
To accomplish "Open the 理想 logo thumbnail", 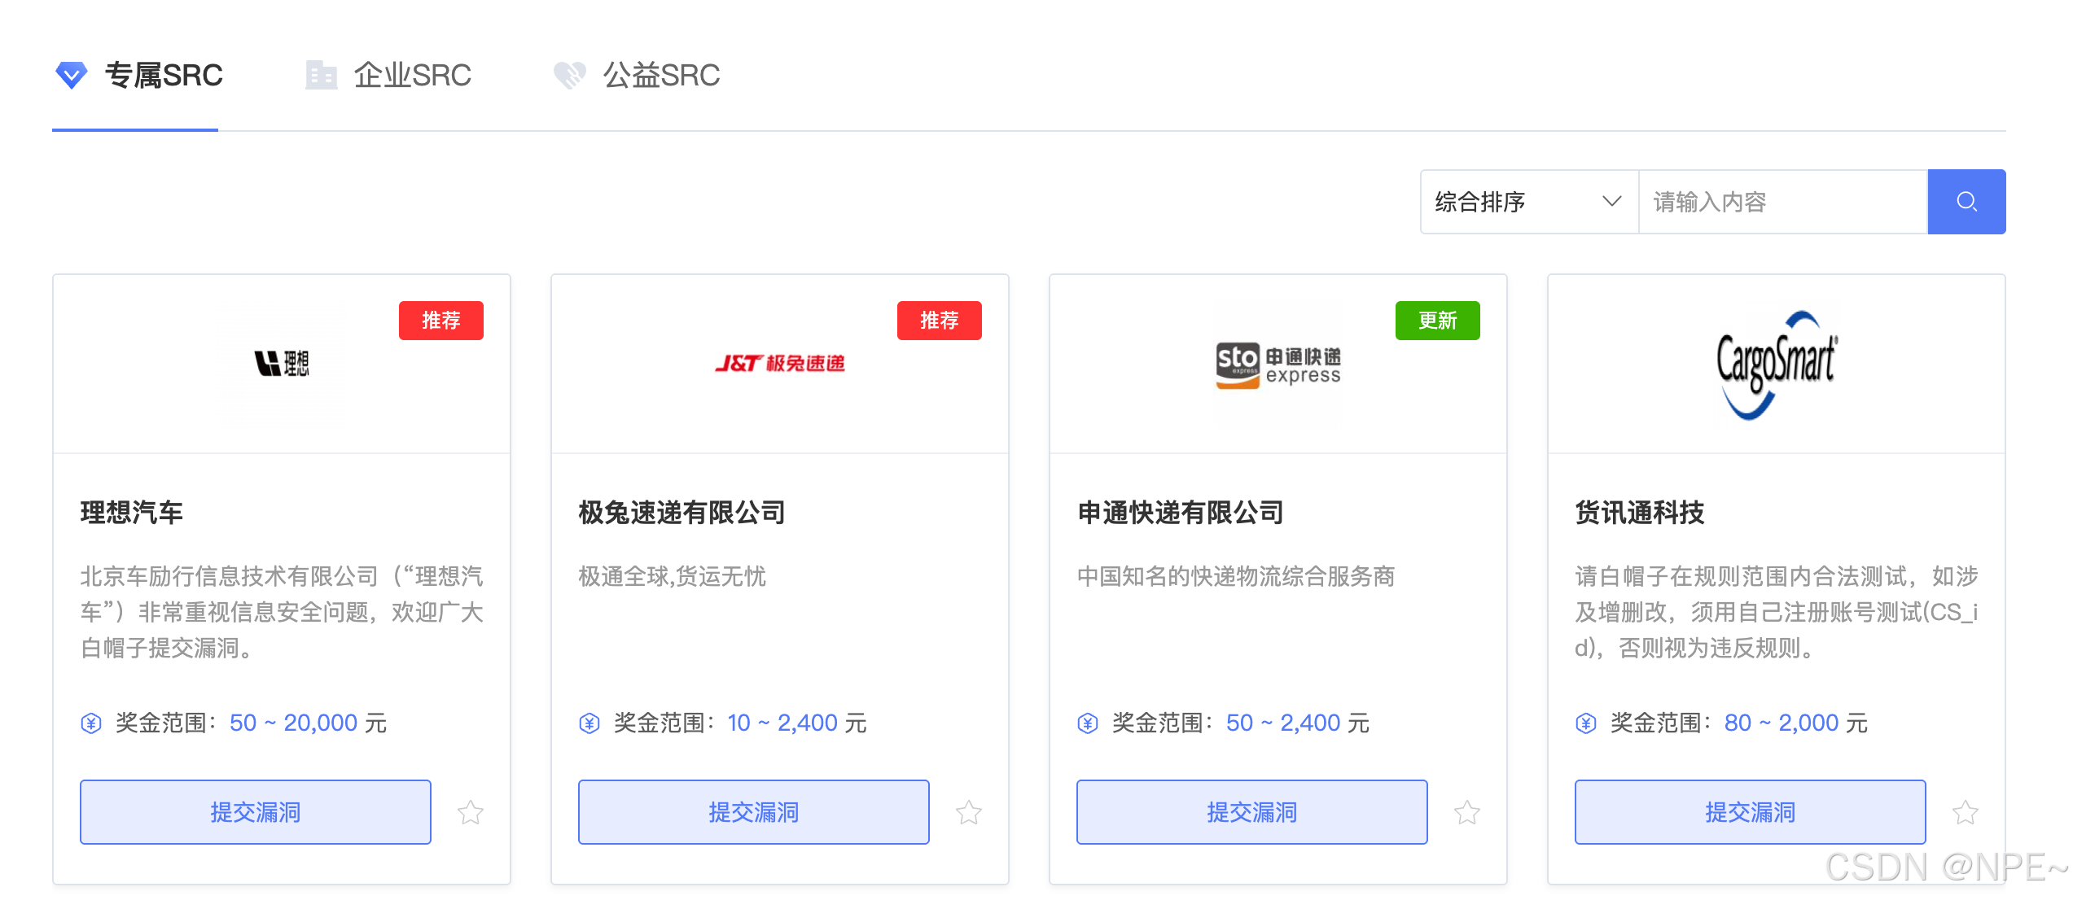I will pos(282,364).
